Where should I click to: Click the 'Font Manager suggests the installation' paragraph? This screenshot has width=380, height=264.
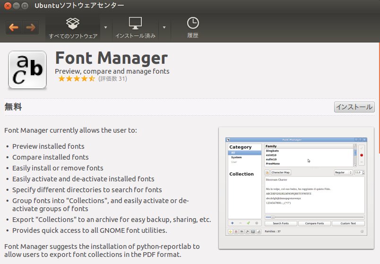[102, 250]
